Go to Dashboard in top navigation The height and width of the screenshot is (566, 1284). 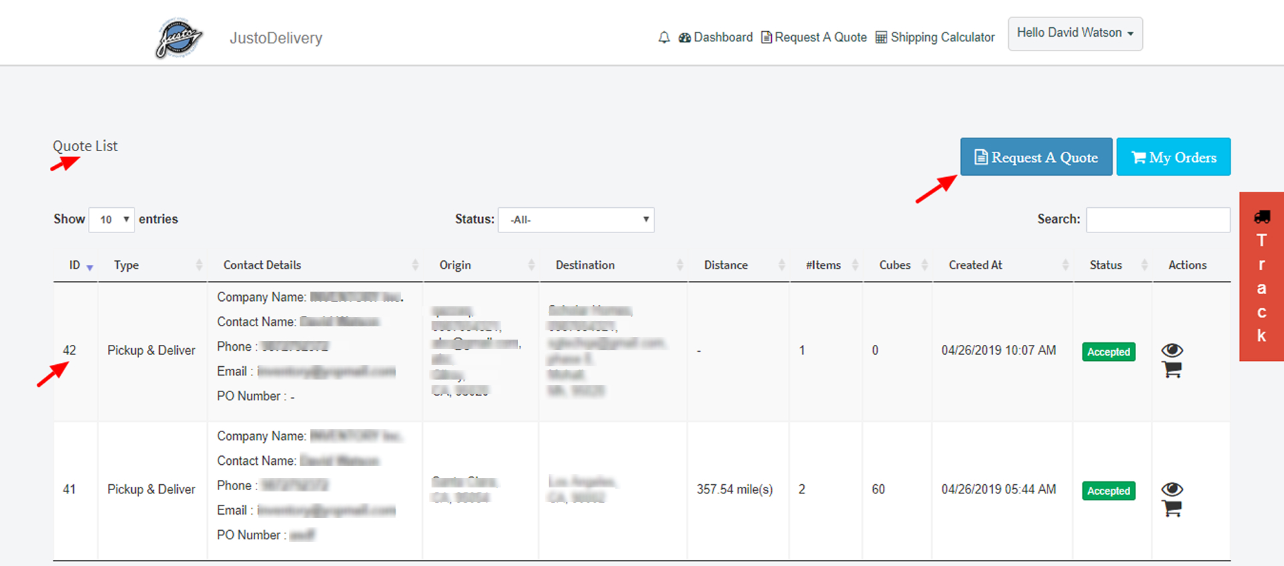pos(716,37)
